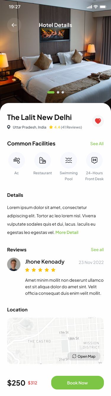Toggle the heart favorite button
The height and width of the screenshot is (396, 111).
pos(98,121)
